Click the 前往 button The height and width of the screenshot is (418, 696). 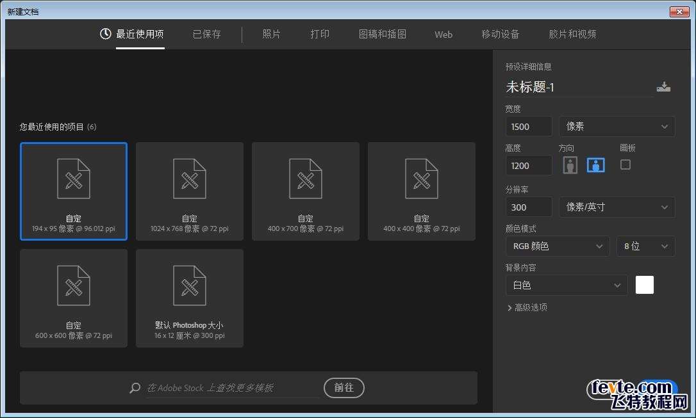[344, 388]
